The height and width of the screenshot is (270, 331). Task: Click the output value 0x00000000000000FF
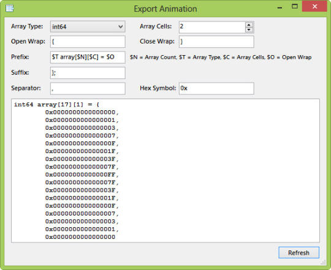click(x=80, y=174)
